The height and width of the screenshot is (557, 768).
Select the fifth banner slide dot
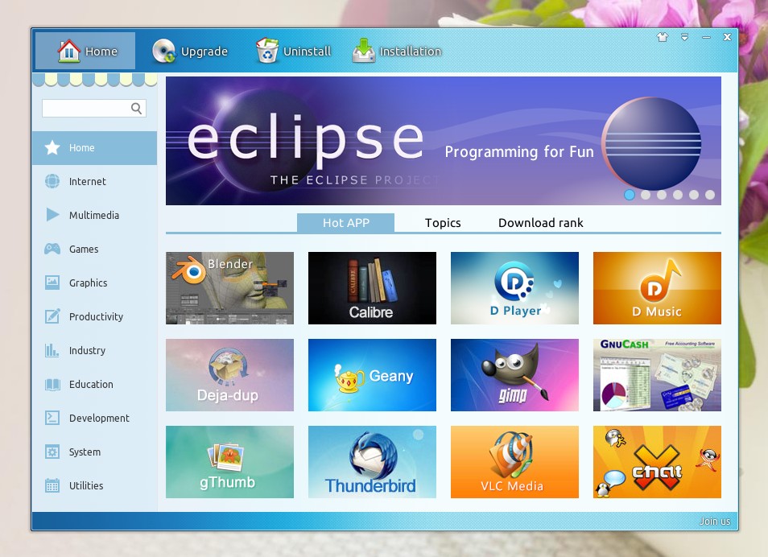click(694, 195)
